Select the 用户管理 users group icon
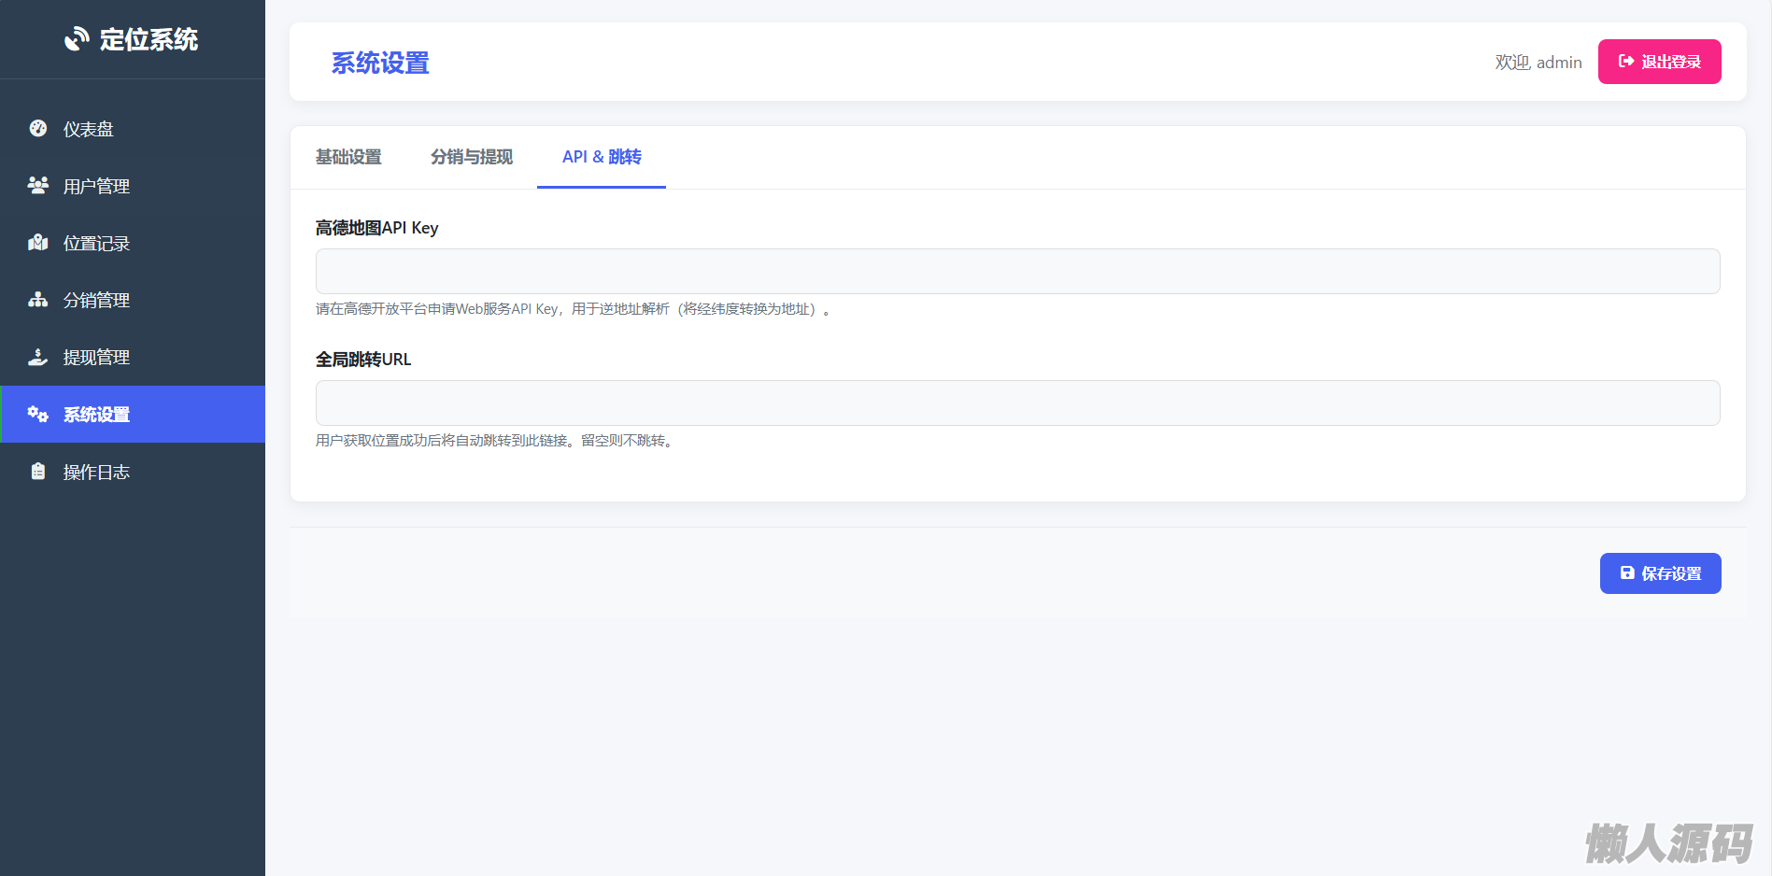Viewport: 1772px width, 876px height. tap(38, 186)
